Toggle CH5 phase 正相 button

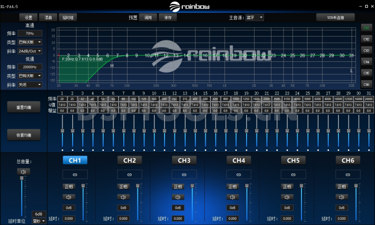[x=287, y=187]
